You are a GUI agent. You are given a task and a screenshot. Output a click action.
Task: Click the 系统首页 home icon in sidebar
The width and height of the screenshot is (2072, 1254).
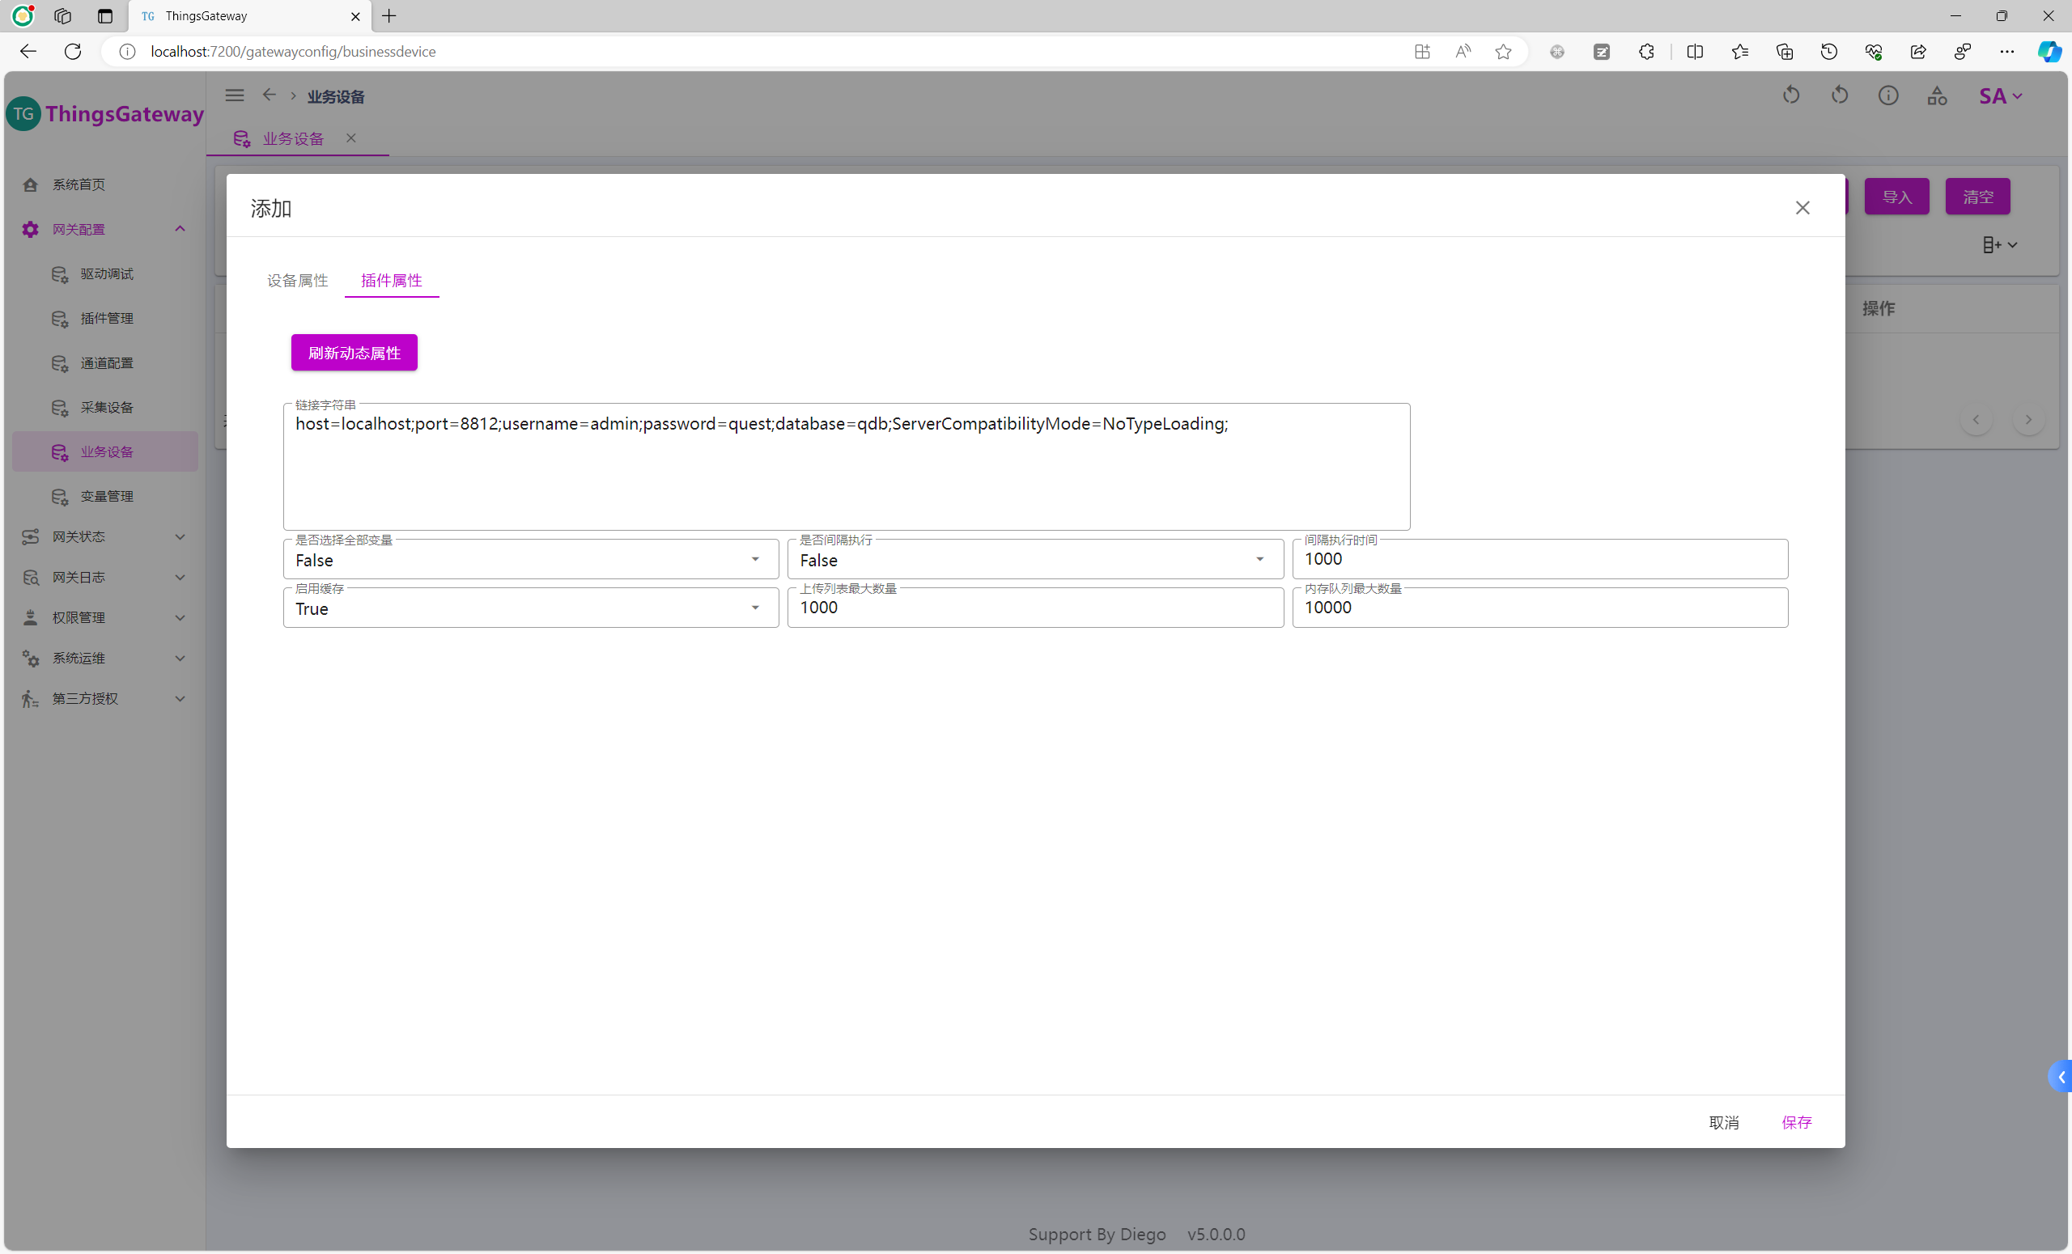[x=30, y=185]
